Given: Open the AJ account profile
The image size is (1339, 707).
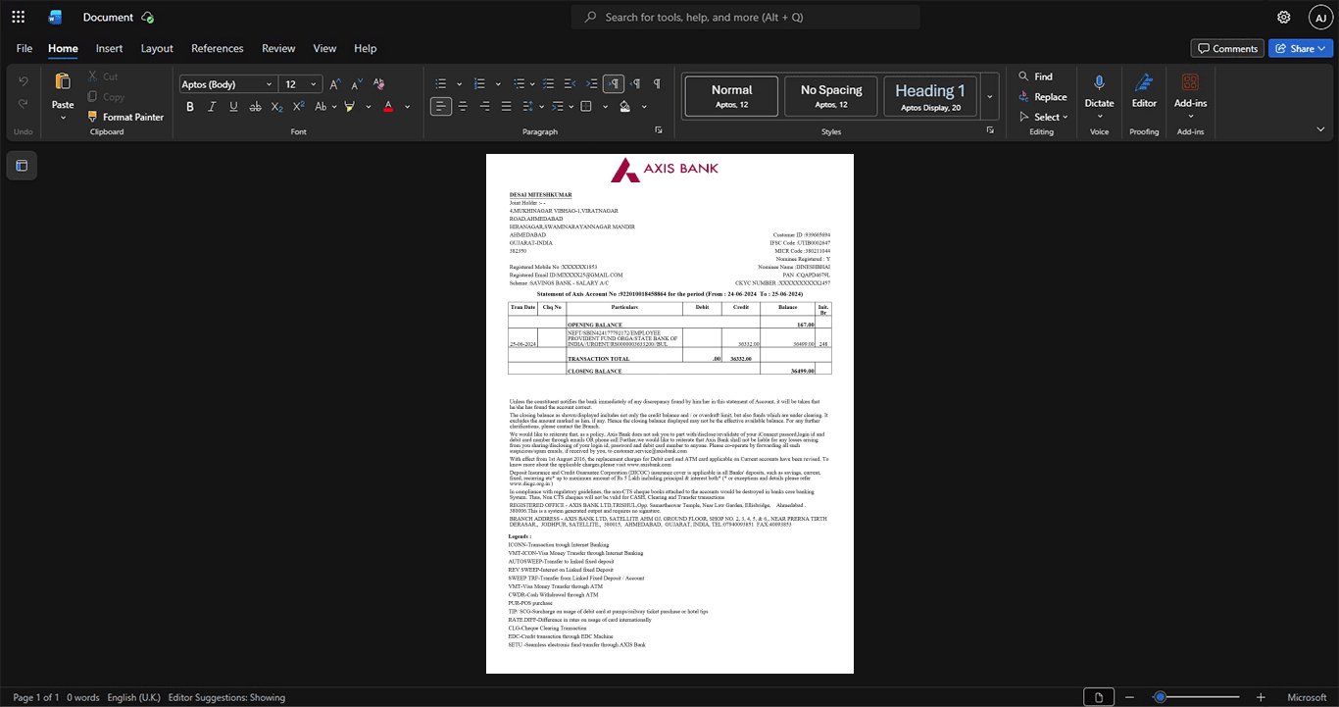Looking at the screenshot, I should coord(1320,17).
